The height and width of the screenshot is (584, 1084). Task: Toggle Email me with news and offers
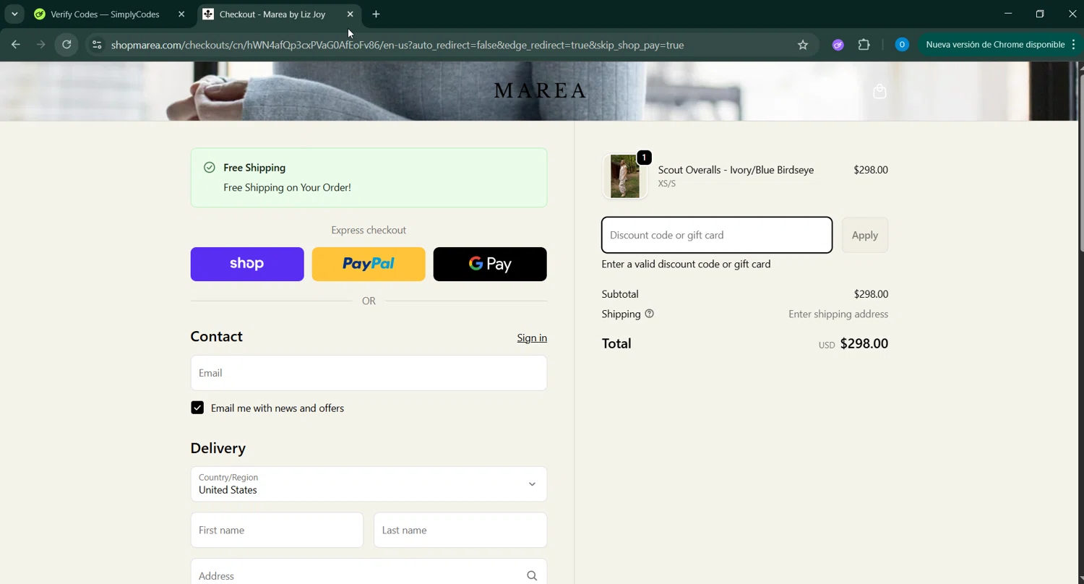click(x=197, y=408)
